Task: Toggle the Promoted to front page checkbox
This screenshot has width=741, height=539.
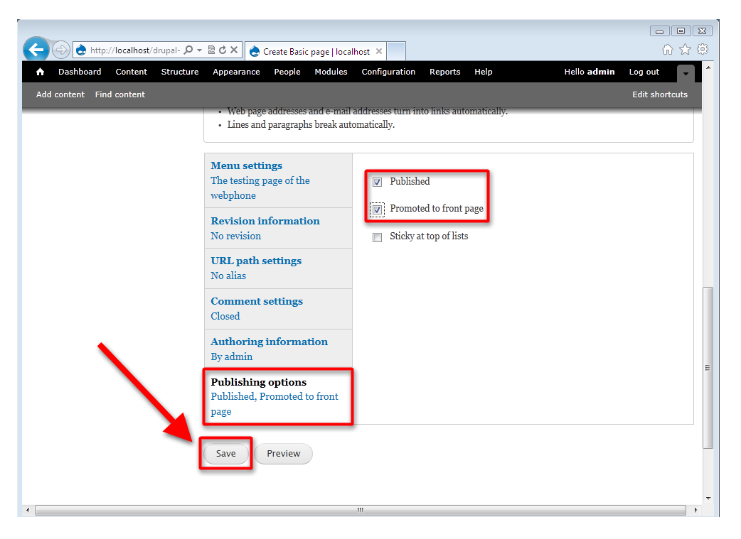Action: click(378, 209)
